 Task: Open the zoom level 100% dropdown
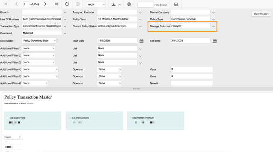point(96,4)
